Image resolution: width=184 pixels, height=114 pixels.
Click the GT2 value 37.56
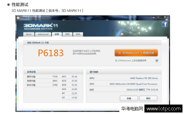[x=75, y=81]
